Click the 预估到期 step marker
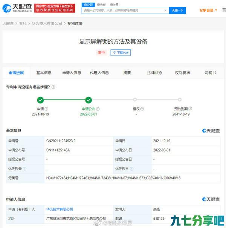 (x=180, y=99)
